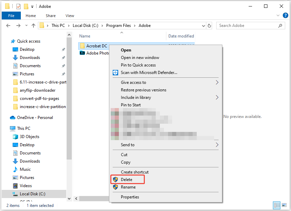291x211 pixels.
Task: Open Quick access in sidebar
Action: [x=29, y=41]
